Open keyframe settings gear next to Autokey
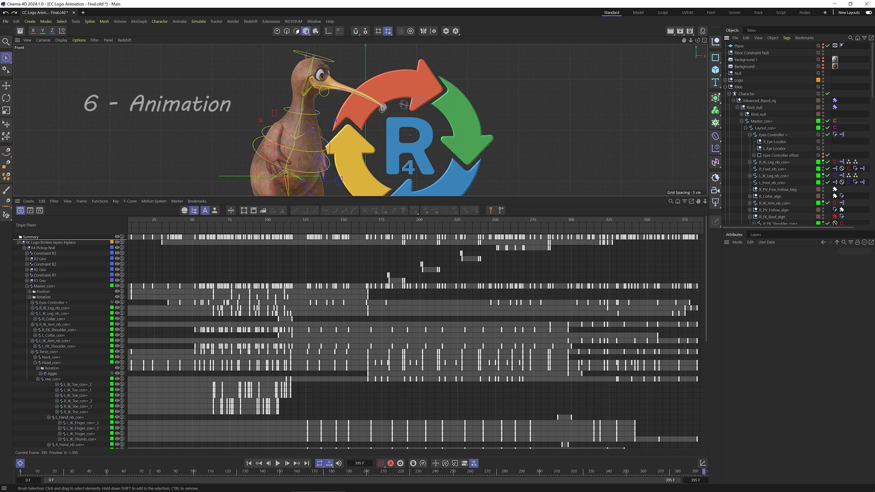 [x=400, y=463]
